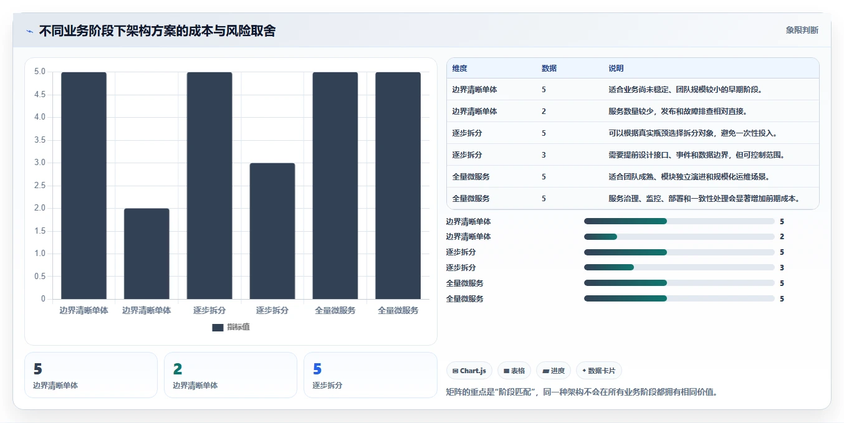The image size is (844, 423).
Task: Open the stat card showing 5 逐步拆分
Action: (370, 375)
